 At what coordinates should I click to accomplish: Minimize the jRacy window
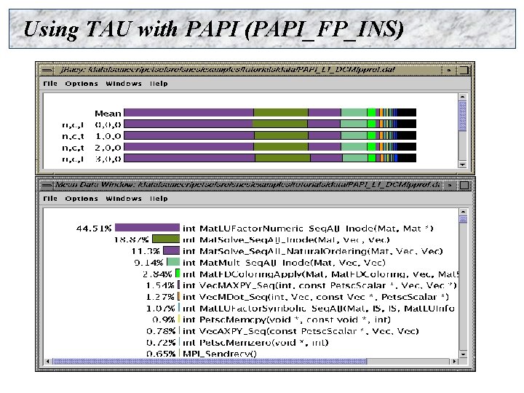coord(449,70)
